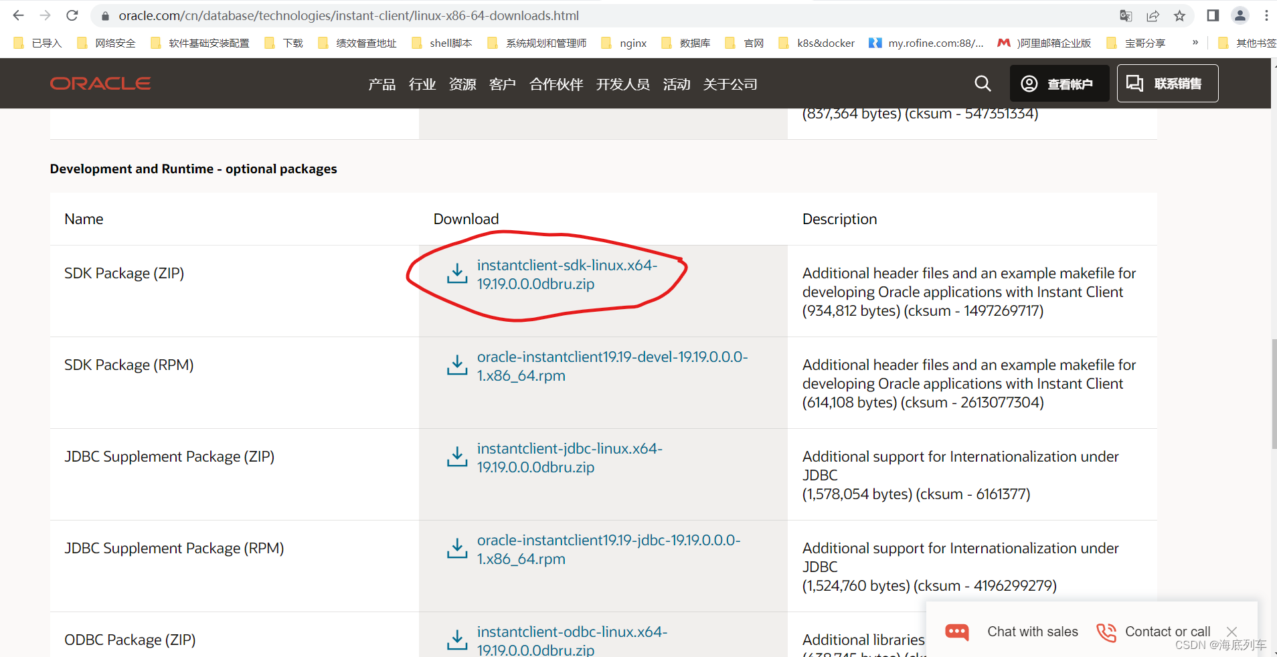Click Contact or call
Screen dimensions: 1277x657
[1168, 632]
